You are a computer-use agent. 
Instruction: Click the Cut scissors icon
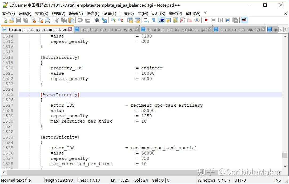coord(57,20)
